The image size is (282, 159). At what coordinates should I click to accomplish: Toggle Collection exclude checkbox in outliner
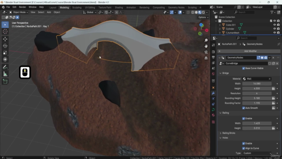[x=271, y=21]
